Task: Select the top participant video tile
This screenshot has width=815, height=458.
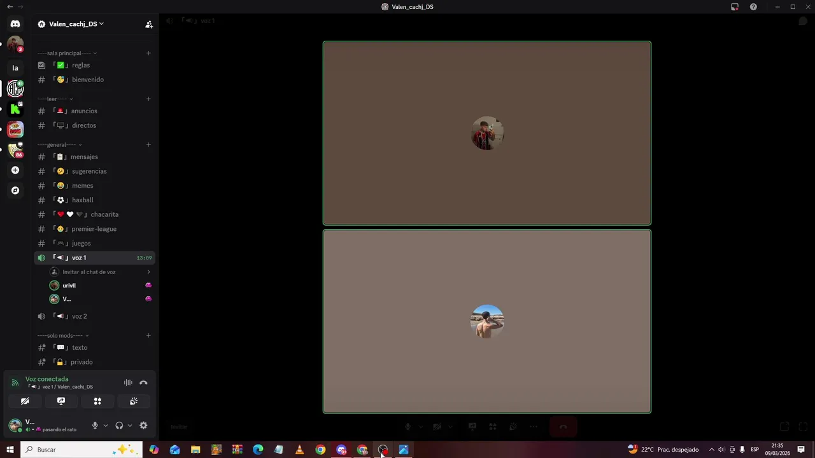Action: [487, 133]
